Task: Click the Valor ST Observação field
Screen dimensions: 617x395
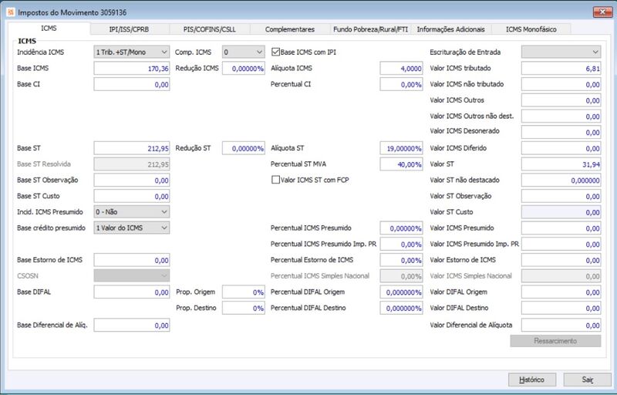Action: coord(561,196)
